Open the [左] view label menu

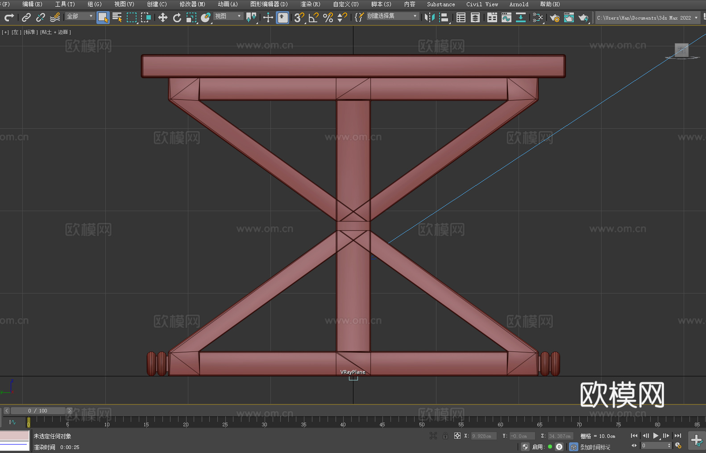click(16, 32)
